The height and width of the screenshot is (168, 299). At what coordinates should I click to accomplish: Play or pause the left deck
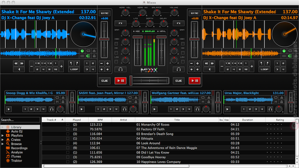coord(120,80)
